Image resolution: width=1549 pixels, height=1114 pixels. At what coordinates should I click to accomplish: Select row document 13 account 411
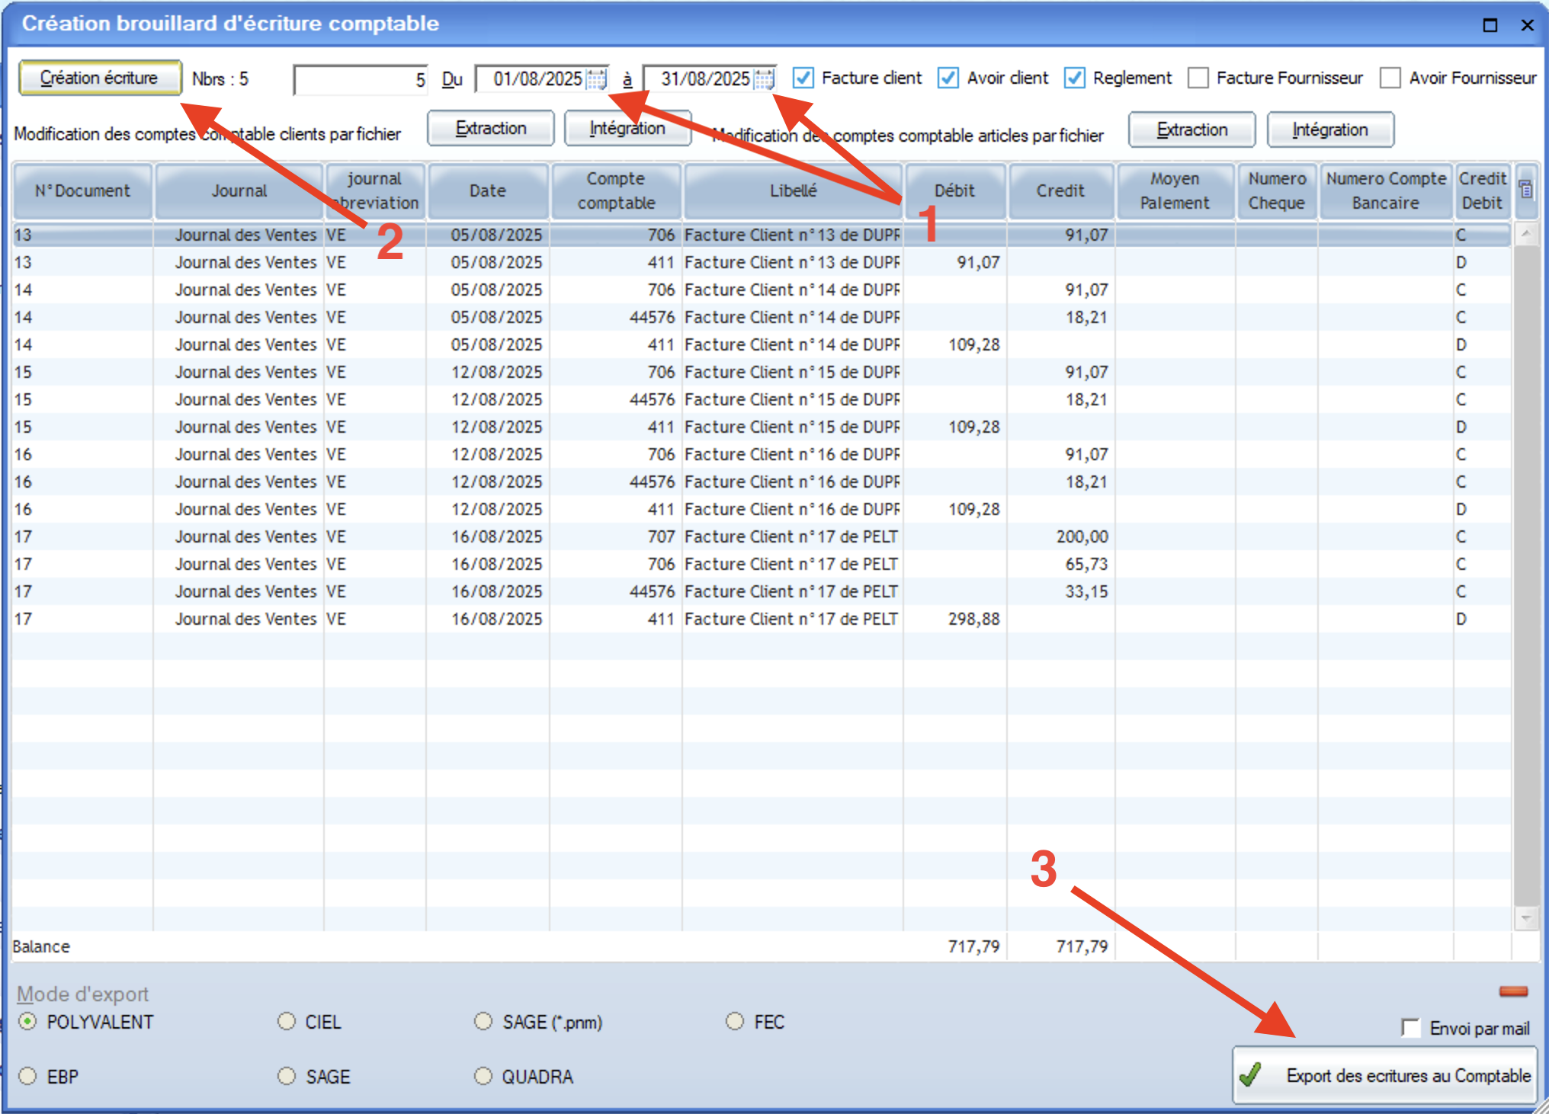(761, 262)
